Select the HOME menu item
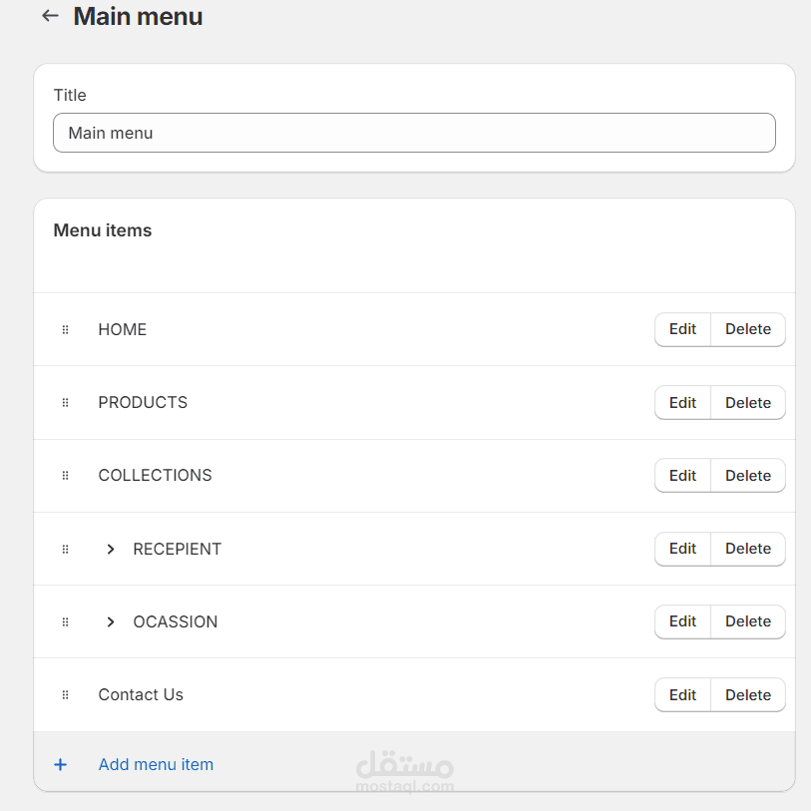The image size is (811, 811). click(x=123, y=329)
